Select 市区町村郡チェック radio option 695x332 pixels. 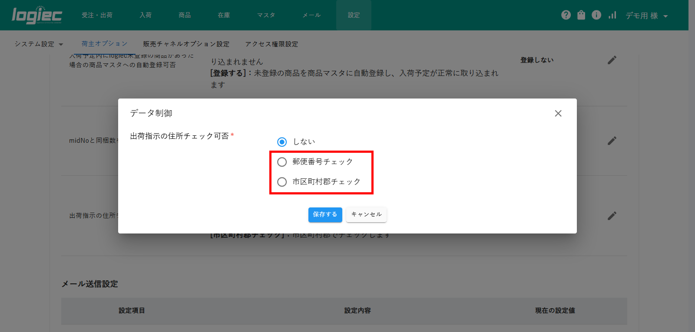coord(282,182)
